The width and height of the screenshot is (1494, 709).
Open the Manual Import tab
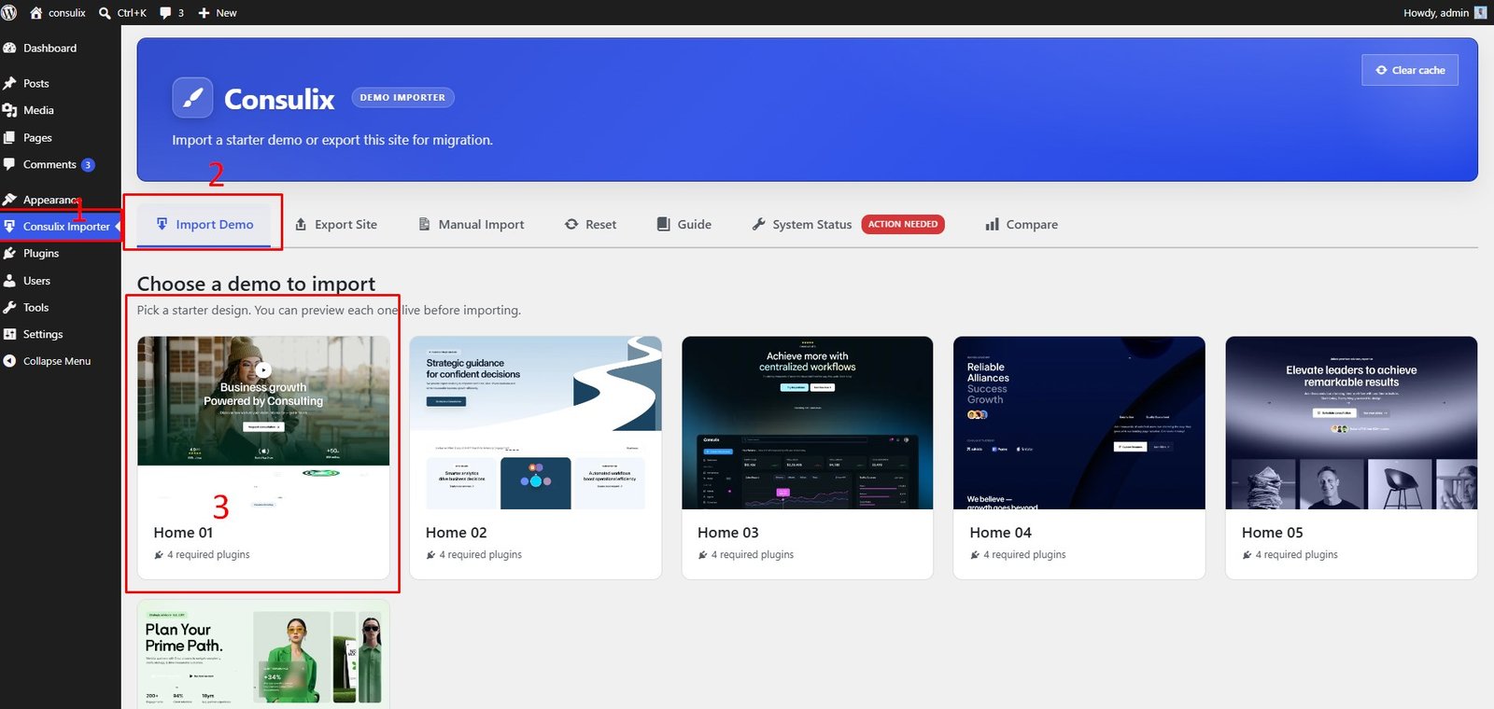point(472,225)
